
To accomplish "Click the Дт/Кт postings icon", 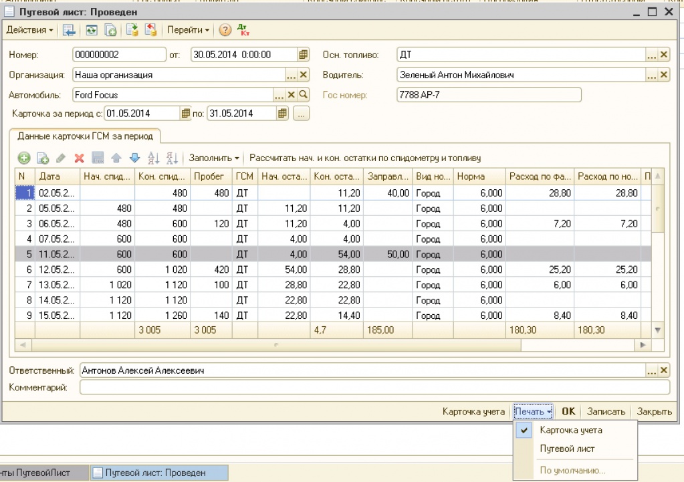I will 243,30.
